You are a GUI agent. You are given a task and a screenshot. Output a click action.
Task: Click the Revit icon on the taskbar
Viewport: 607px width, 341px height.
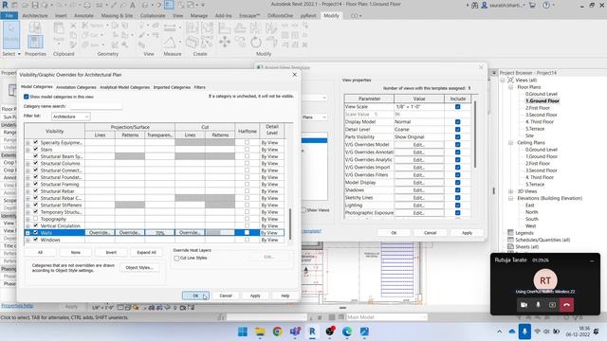(x=312, y=332)
